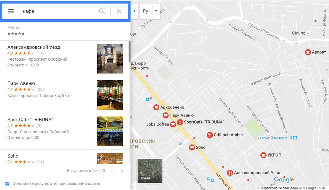The width and height of the screenshot is (329, 190).
Task: Click the Soho map marker
Action: point(192,147)
